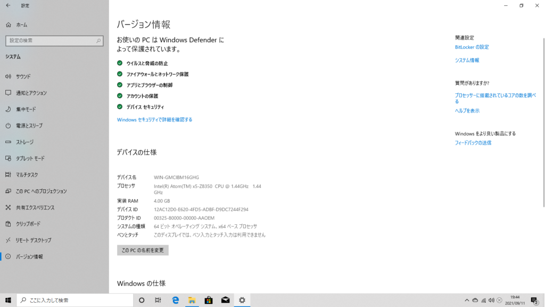The image size is (545, 307).
Task: Go to ホーム in the settings sidebar
Action: [21, 25]
